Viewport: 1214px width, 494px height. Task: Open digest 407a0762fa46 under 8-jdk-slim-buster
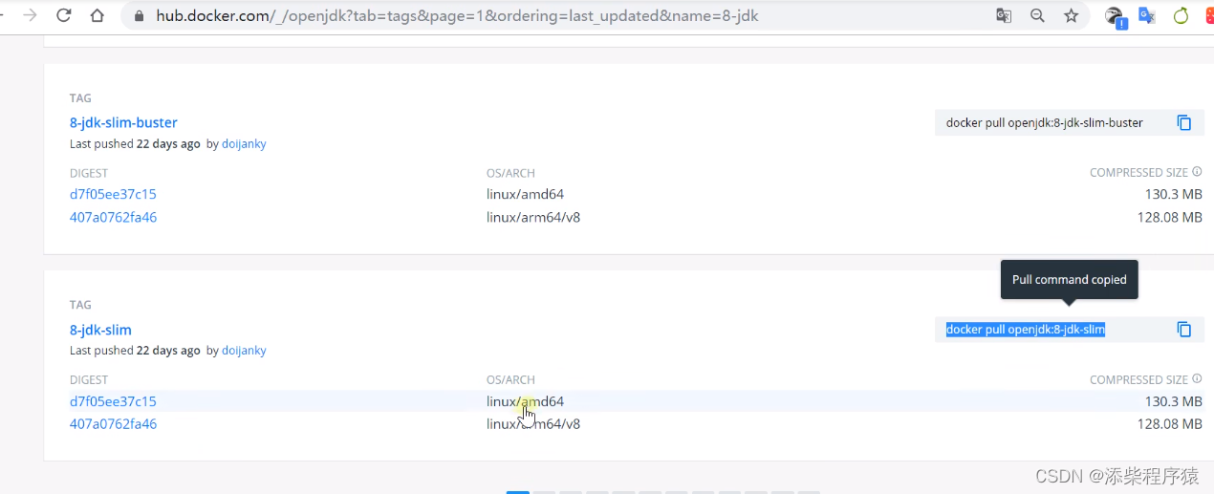pyautogui.click(x=113, y=217)
